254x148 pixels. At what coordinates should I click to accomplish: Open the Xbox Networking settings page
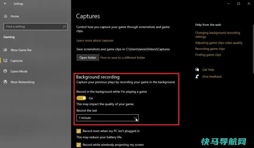click(x=22, y=82)
